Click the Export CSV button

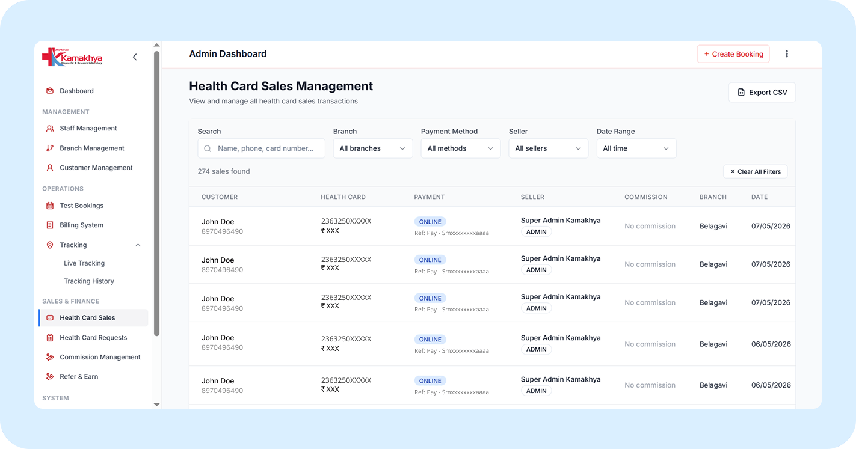[762, 93]
